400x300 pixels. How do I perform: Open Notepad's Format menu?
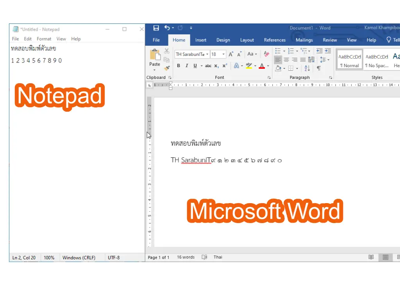tap(44, 39)
